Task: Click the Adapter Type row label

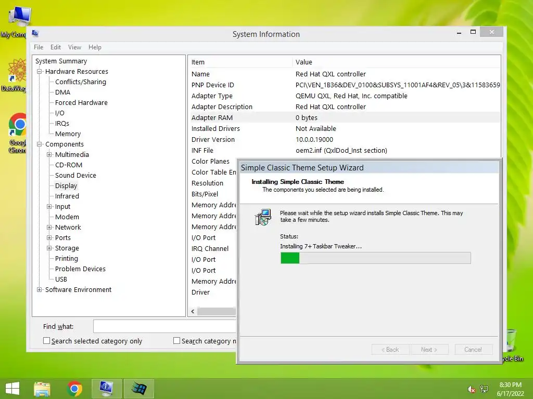Action: 213,96
